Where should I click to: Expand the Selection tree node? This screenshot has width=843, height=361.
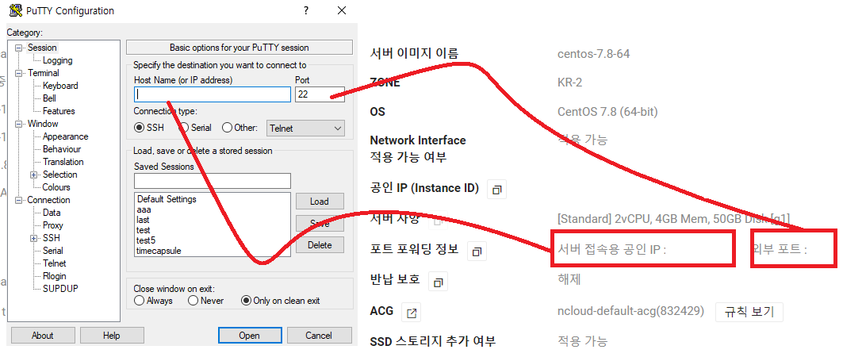[34, 175]
